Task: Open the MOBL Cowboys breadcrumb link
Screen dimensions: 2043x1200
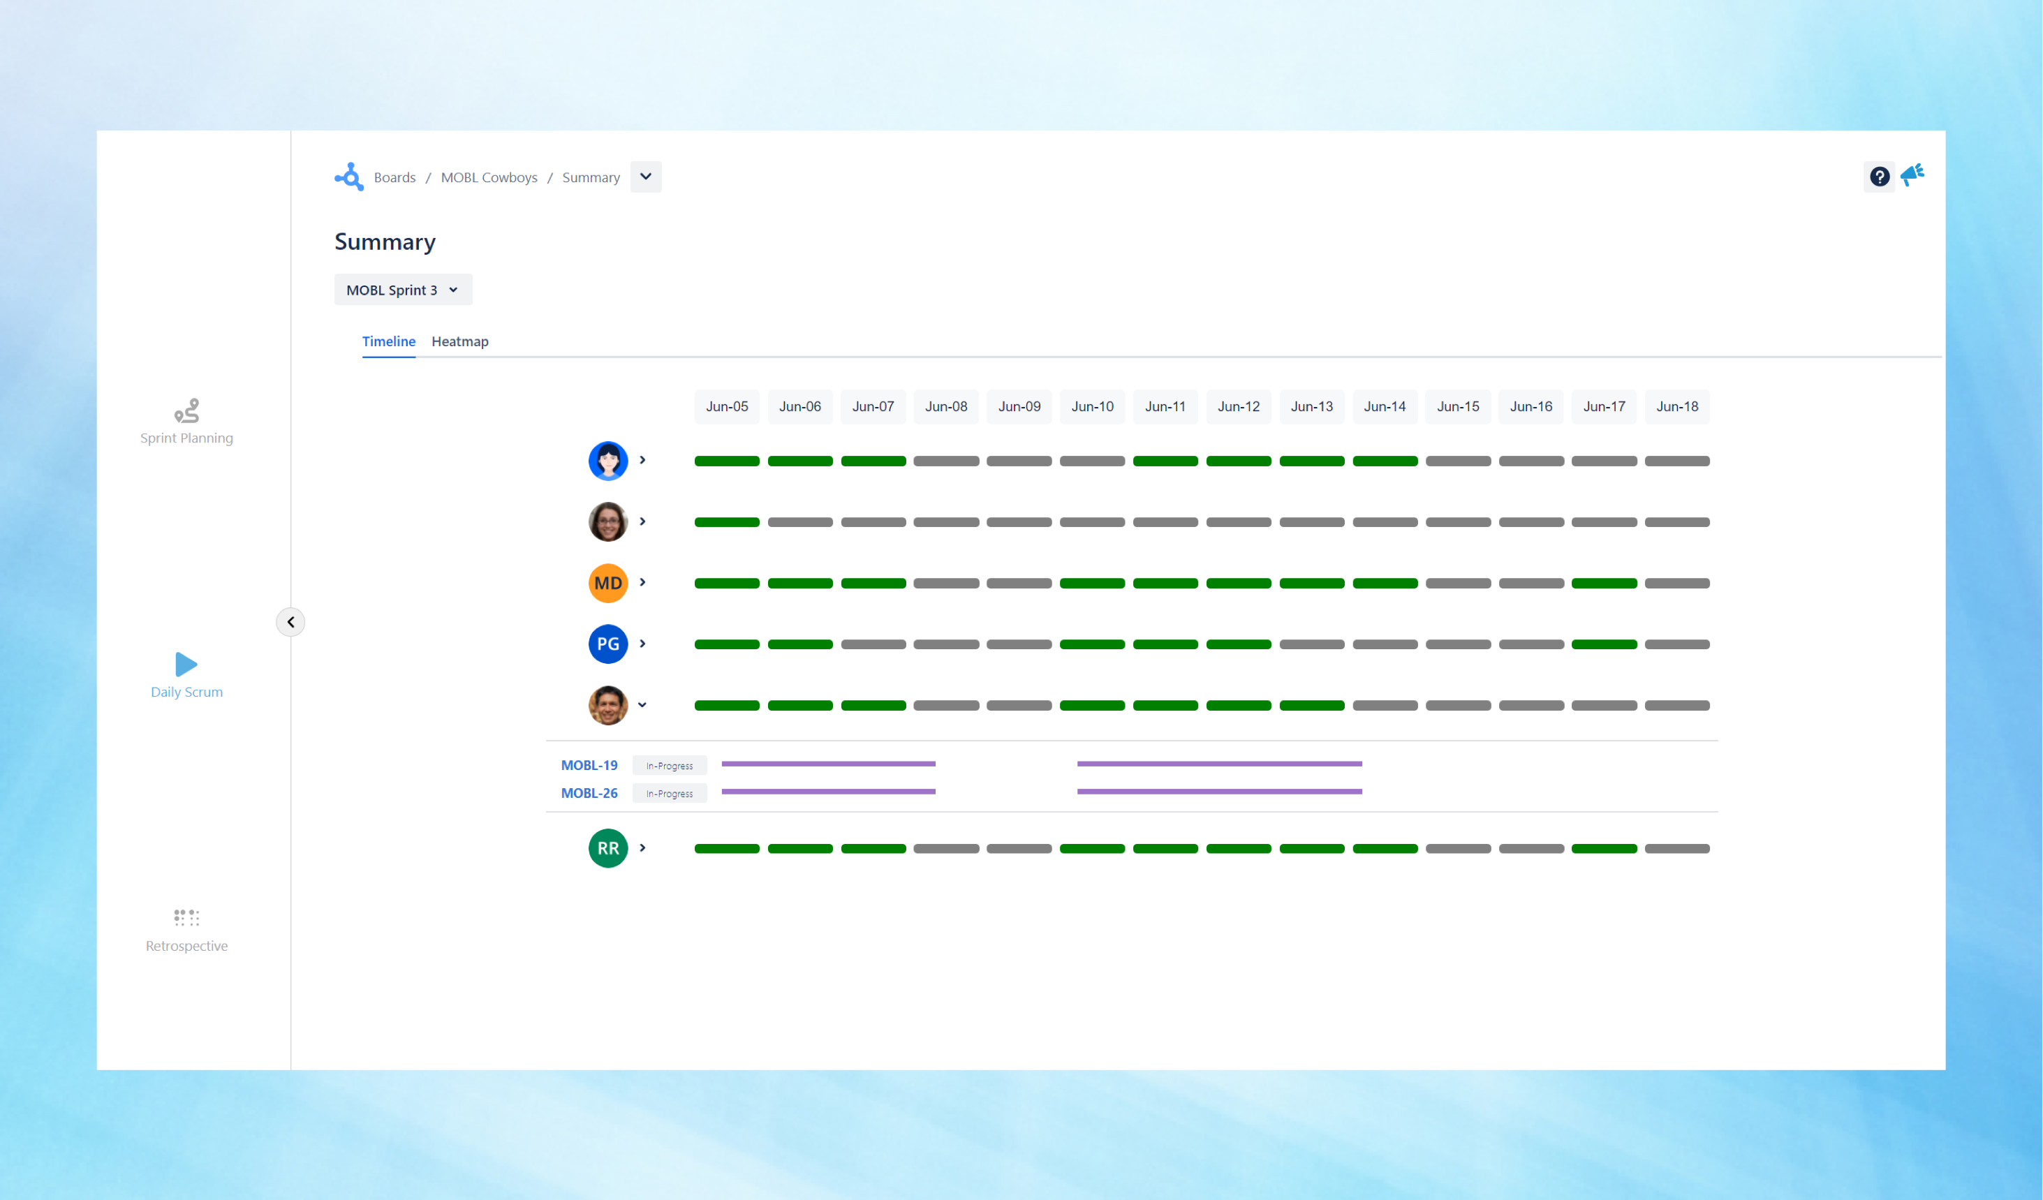Action: 489,177
